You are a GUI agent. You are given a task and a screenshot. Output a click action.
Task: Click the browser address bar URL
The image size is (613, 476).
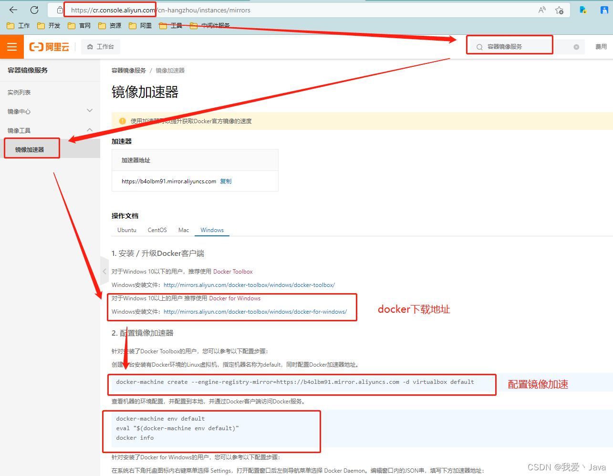point(161,10)
